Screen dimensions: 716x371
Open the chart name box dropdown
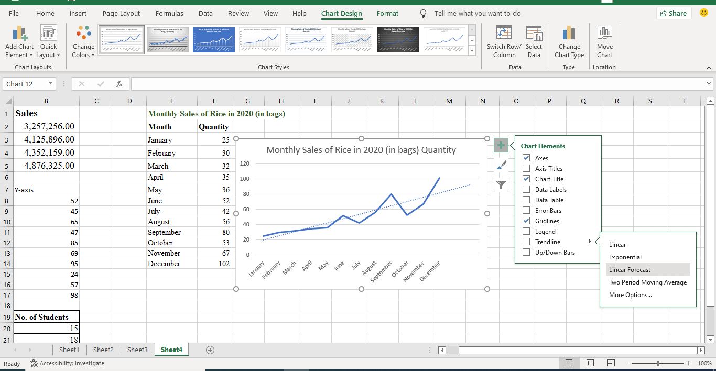[50, 84]
